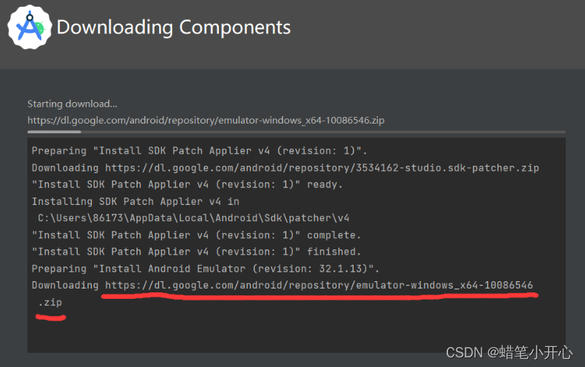
Task: Click the Installing SDK Patch Applier v4 line
Action: 135,201
